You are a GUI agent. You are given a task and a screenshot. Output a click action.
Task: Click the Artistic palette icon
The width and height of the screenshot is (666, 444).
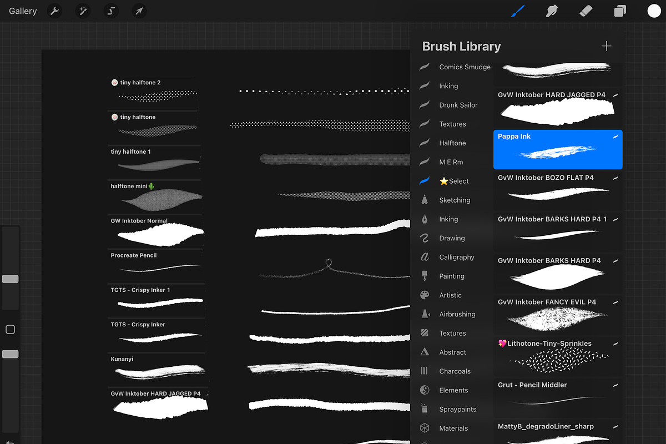pos(425,295)
